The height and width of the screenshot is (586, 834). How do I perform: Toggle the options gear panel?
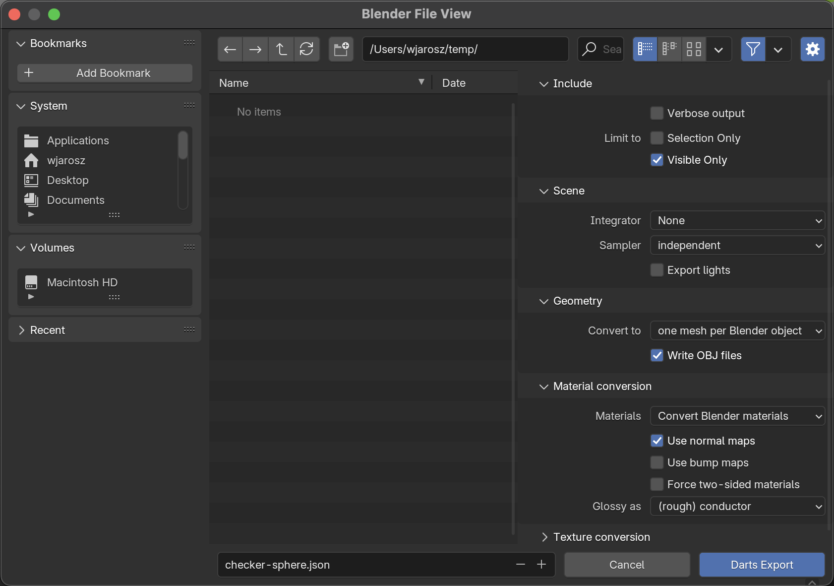pos(812,49)
